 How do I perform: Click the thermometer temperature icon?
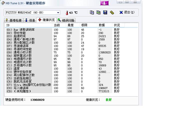[67, 12]
